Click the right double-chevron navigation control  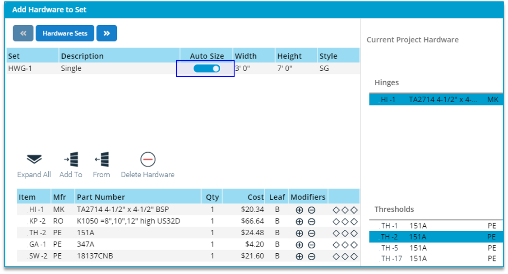(x=107, y=33)
